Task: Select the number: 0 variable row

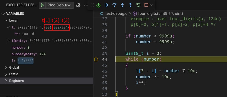Action: (x=47, y=47)
